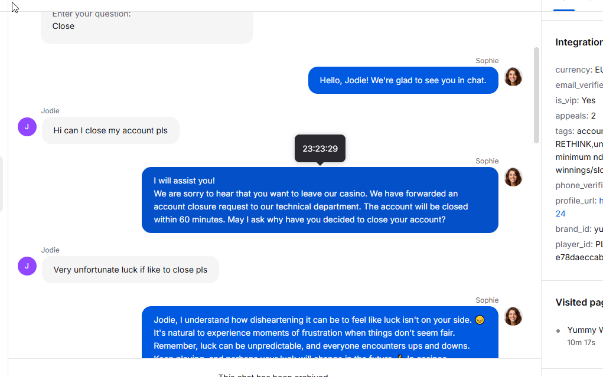Click the 23:23:29 timestamp tooltip
Image resolution: width=603 pixels, height=377 pixels.
click(320, 149)
